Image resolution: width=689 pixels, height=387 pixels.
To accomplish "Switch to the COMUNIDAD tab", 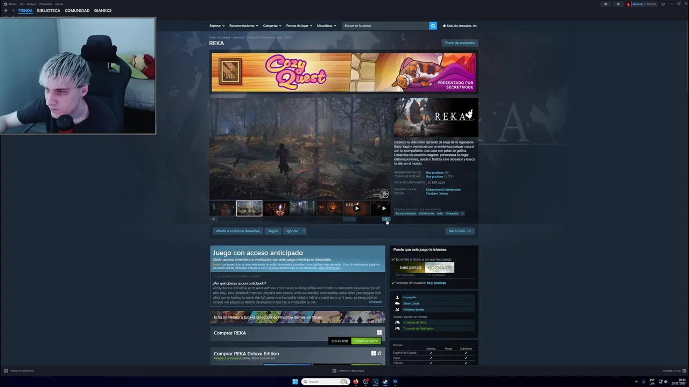I will (x=77, y=11).
